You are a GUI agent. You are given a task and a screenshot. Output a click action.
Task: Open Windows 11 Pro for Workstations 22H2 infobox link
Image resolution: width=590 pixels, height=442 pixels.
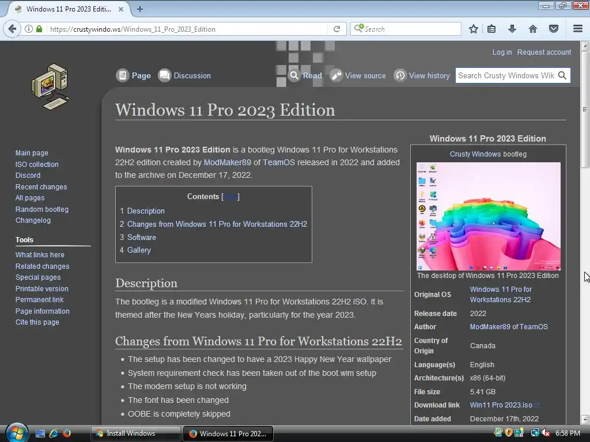pyautogui.click(x=501, y=294)
